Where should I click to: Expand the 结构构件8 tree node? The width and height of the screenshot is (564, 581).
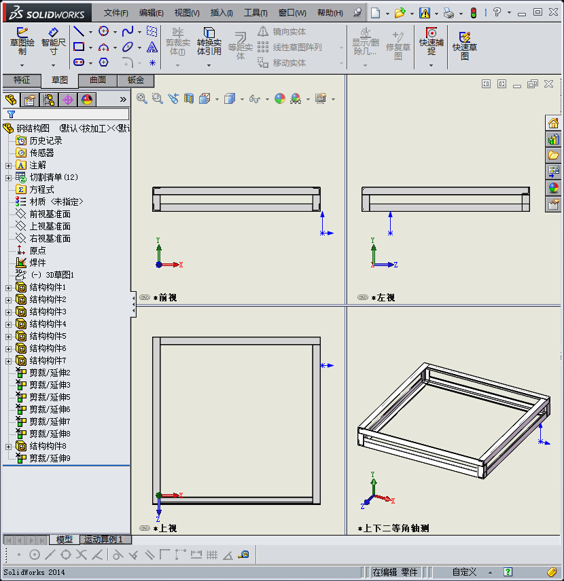(9, 447)
